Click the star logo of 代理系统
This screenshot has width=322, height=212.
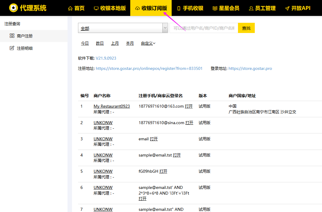point(14,8)
